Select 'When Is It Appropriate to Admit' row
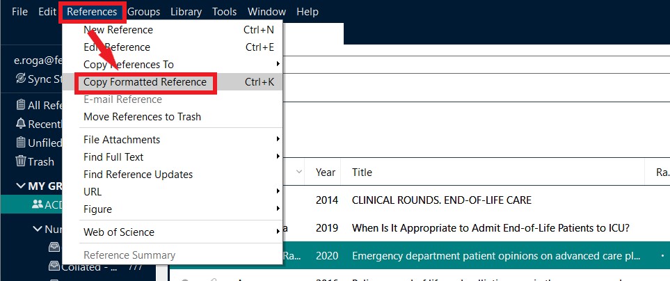Image resolution: width=670 pixels, height=281 pixels. coord(490,228)
